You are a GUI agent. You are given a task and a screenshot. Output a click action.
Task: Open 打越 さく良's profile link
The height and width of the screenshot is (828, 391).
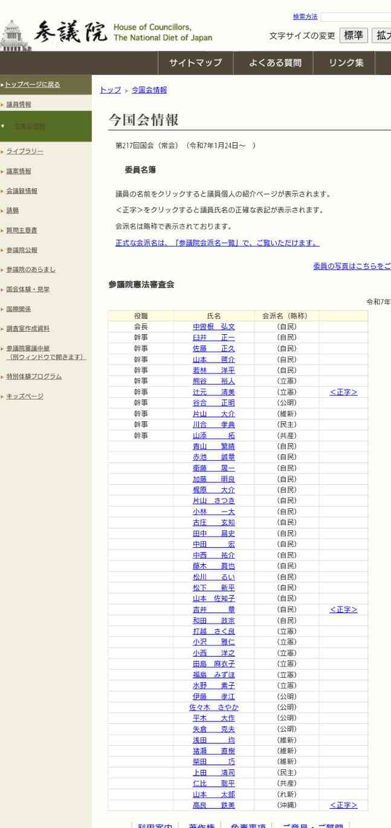pyautogui.click(x=213, y=631)
